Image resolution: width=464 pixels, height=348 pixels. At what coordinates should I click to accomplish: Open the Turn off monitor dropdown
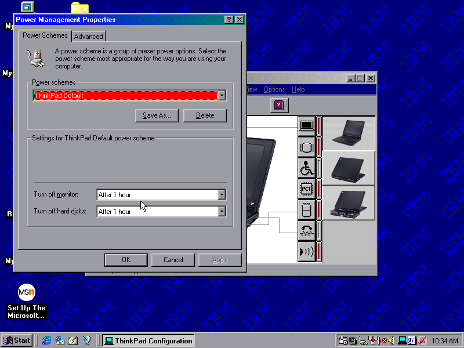tap(221, 195)
